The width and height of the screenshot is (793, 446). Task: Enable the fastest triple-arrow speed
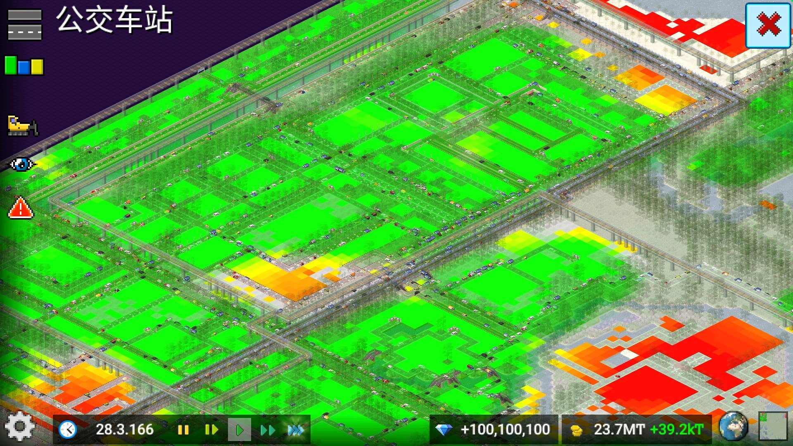(x=296, y=430)
